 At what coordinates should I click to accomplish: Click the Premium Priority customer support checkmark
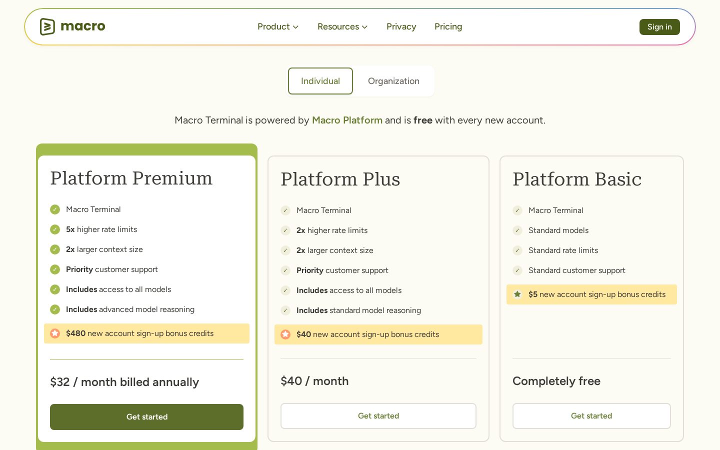55,269
